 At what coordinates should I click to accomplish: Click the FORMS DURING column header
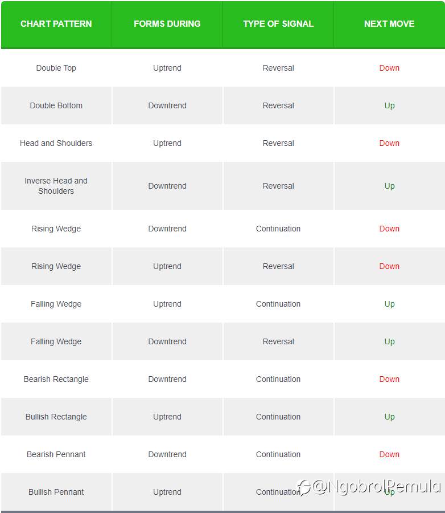pos(167,24)
